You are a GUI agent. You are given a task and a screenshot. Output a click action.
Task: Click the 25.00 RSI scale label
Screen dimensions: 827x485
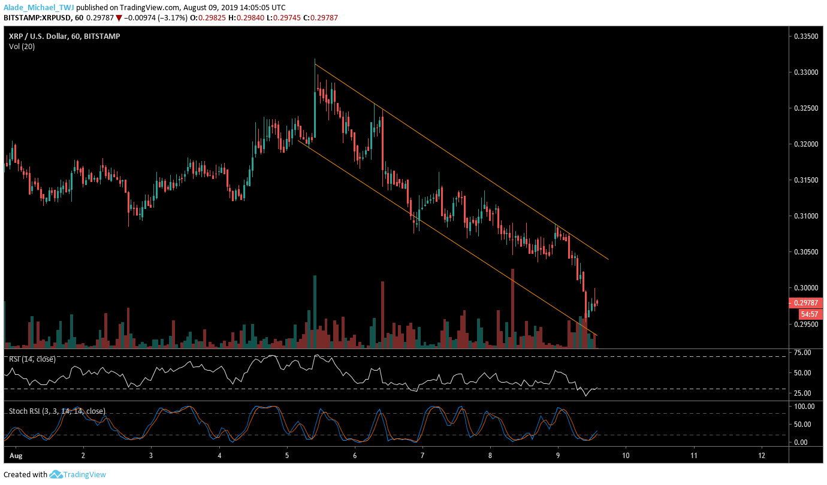coord(802,393)
